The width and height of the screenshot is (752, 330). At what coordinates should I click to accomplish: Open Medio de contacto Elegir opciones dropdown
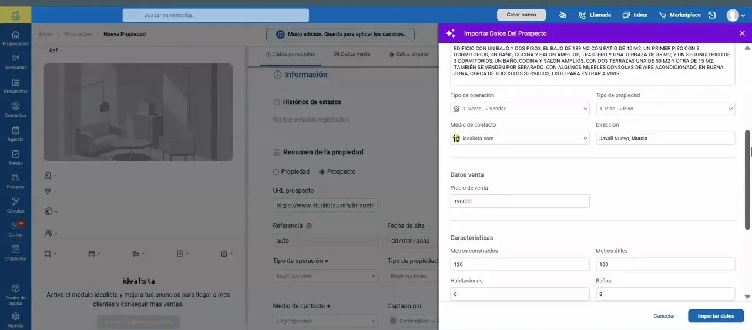pos(325,321)
